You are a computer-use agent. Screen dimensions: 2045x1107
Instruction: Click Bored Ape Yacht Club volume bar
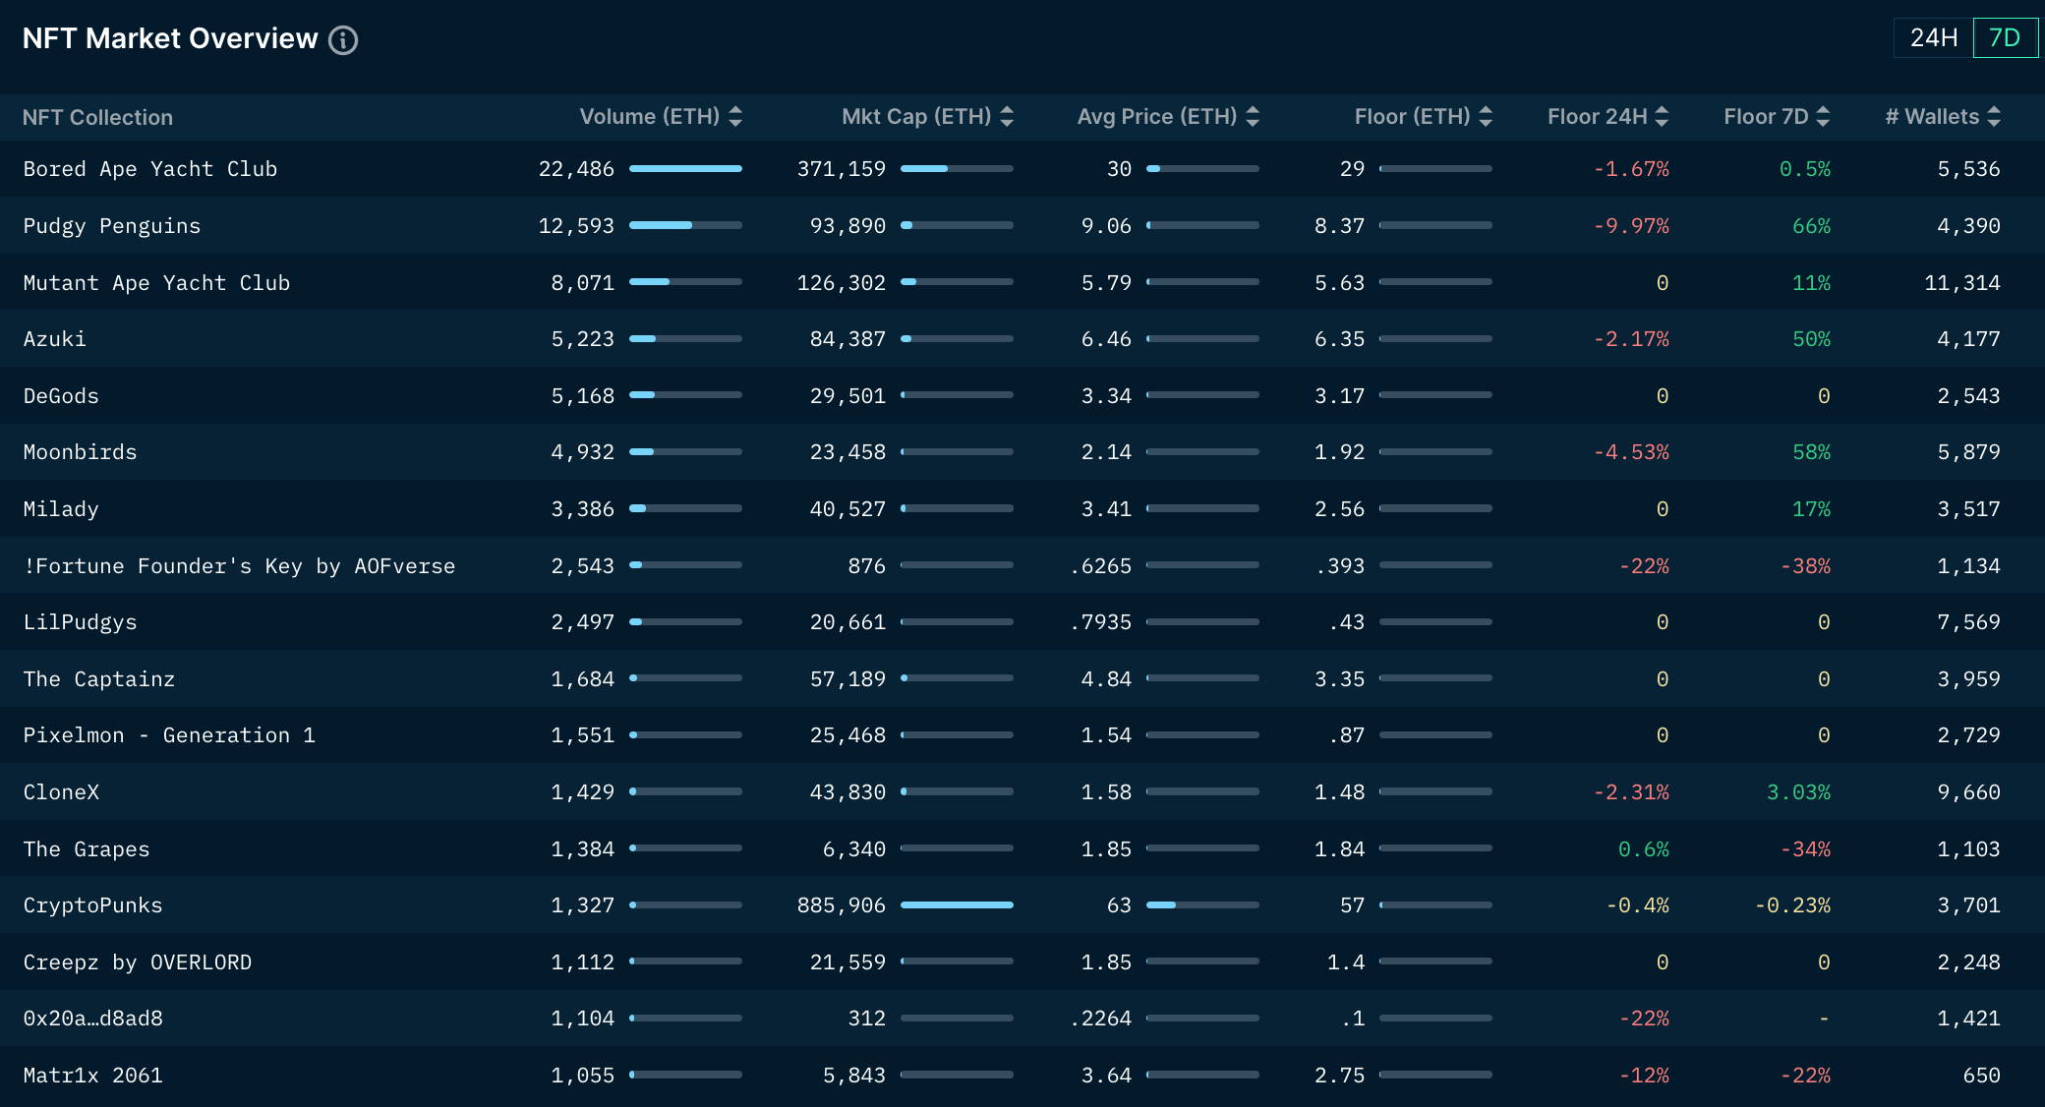685,169
